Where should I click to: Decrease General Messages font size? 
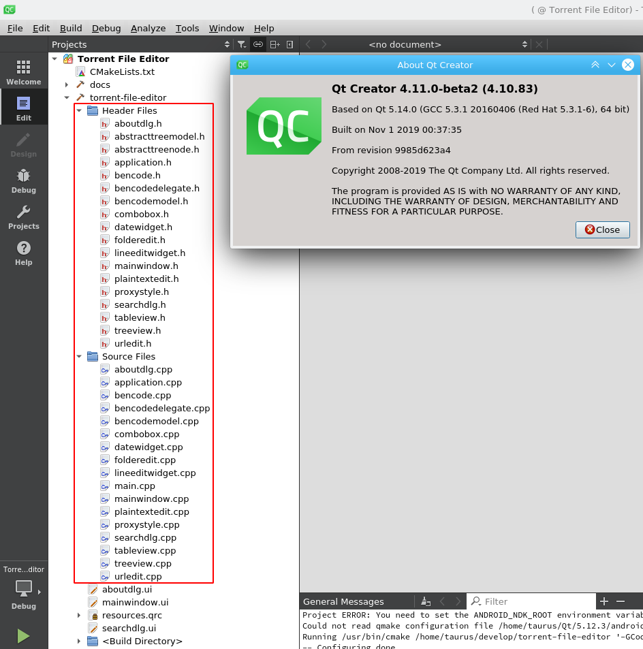621,601
